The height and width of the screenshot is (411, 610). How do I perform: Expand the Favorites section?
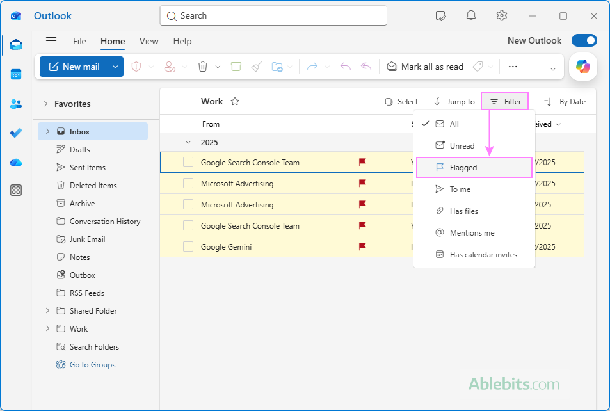pyautogui.click(x=46, y=104)
